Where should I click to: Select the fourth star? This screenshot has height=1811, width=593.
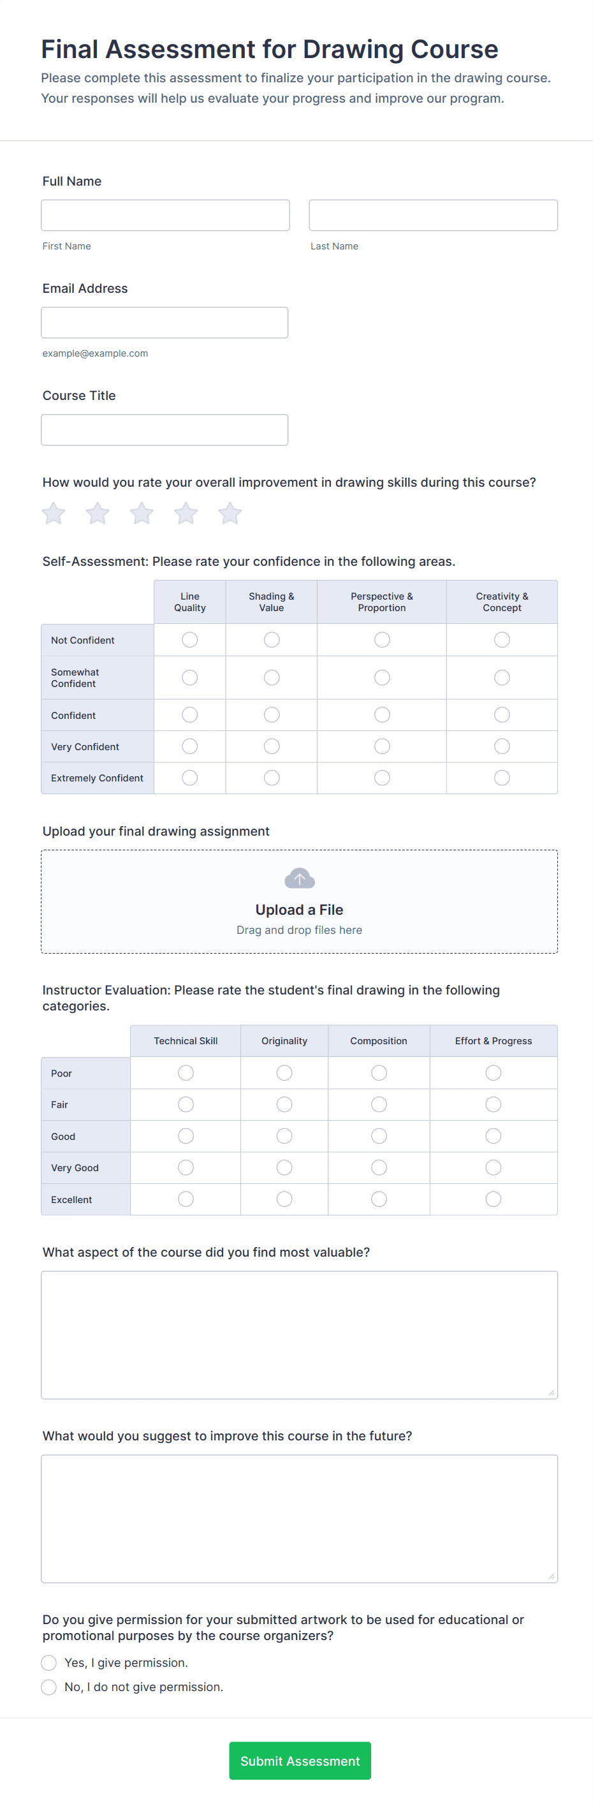(186, 514)
